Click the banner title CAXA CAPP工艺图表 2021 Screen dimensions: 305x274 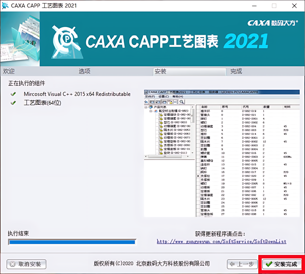177,41
